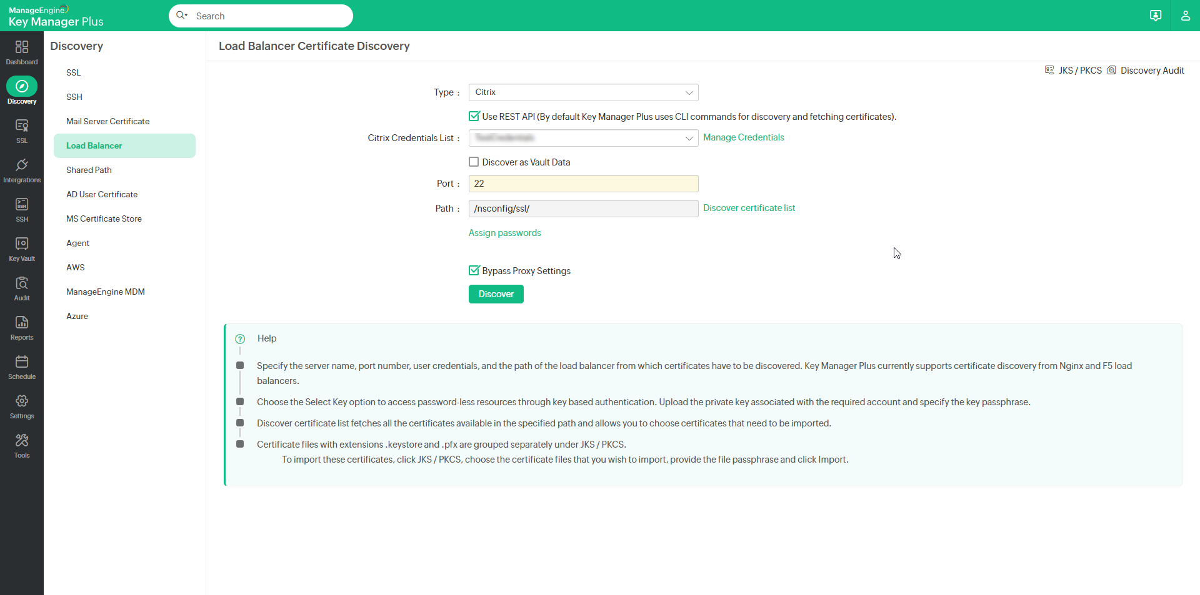This screenshot has width=1200, height=595.
Task: Switch to Shared Path discovery
Action: (x=89, y=169)
